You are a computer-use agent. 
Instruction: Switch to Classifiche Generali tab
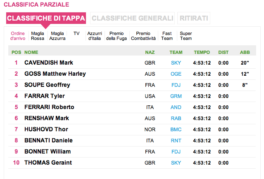tap(132, 18)
